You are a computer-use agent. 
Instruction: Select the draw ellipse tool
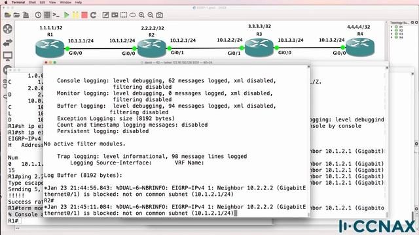pos(132,15)
